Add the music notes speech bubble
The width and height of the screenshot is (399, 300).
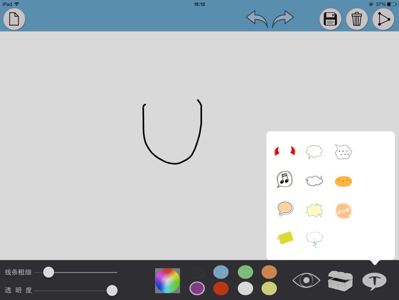pos(285,179)
